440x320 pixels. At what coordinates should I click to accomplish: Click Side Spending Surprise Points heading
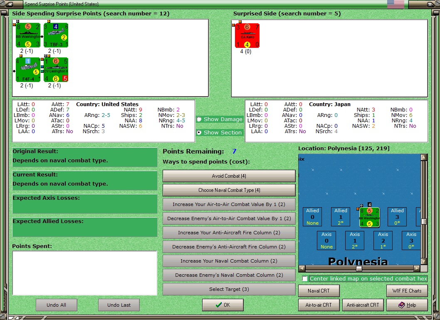[x=91, y=13]
